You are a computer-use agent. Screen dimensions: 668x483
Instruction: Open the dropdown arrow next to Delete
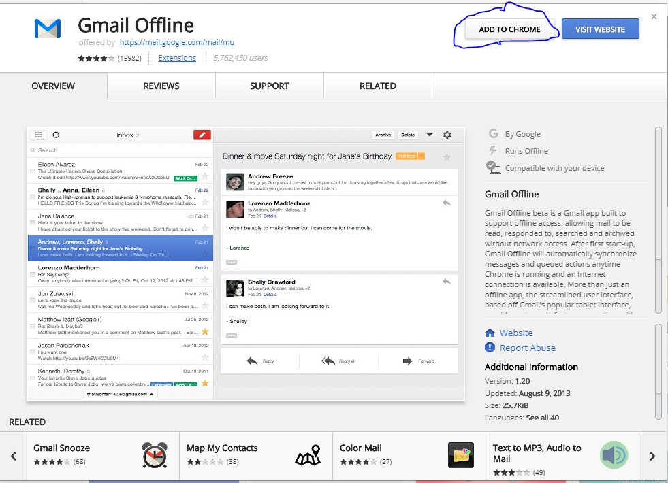pos(430,135)
